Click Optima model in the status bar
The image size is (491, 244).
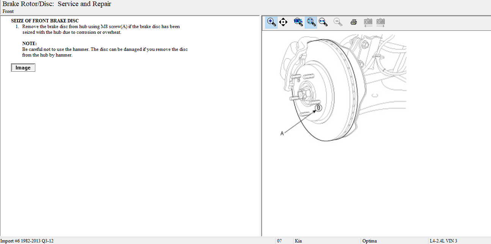click(370, 241)
